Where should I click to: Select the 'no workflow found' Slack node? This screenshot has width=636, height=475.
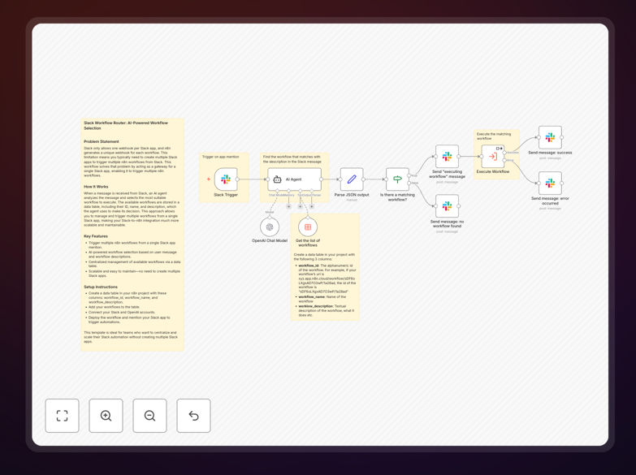(447, 205)
